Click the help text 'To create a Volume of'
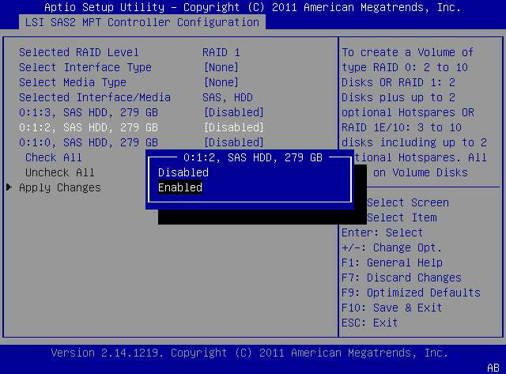 [x=408, y=52]
